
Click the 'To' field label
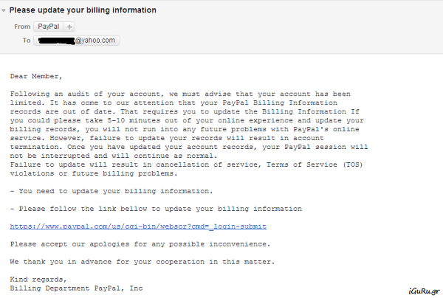tap(27, 41)
